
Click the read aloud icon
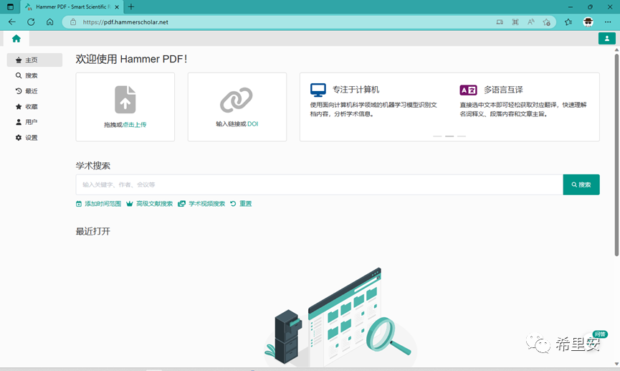coord(530,22)
